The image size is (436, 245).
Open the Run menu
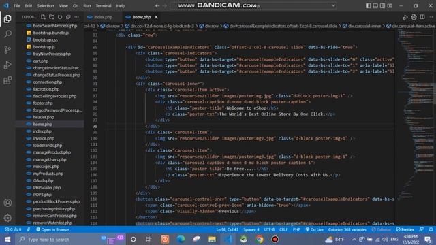(x=87, y=6)
